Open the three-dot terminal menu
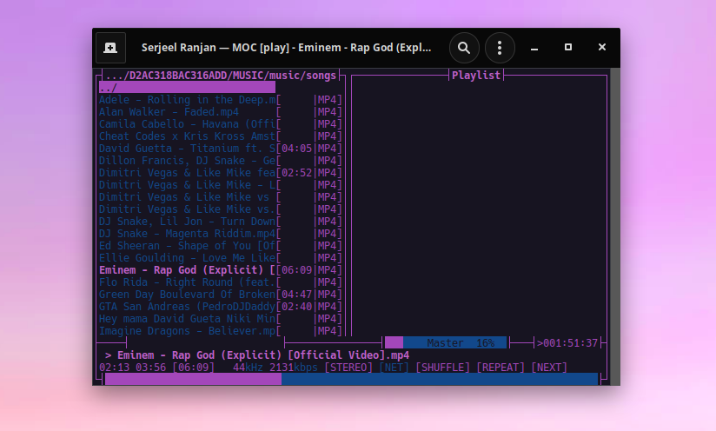Viewport: 716px width, 431px height. [x=500, y=48]
